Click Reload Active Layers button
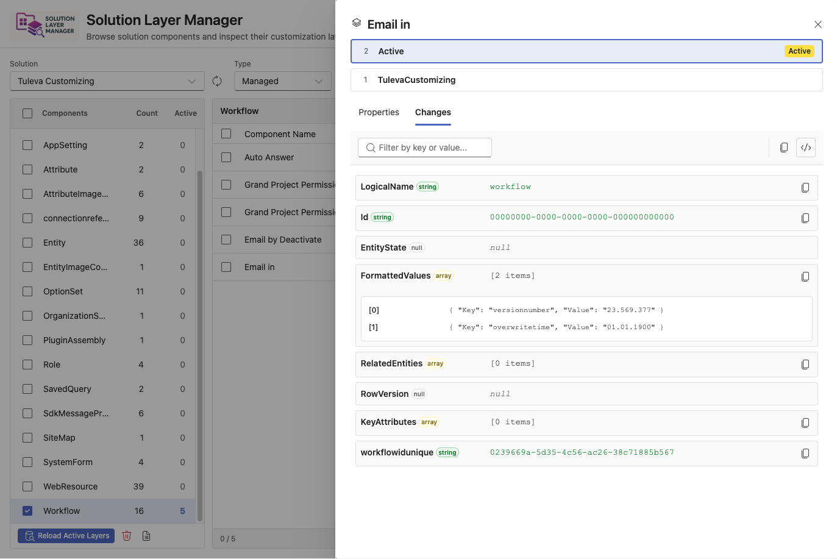 tap(66, 536)
